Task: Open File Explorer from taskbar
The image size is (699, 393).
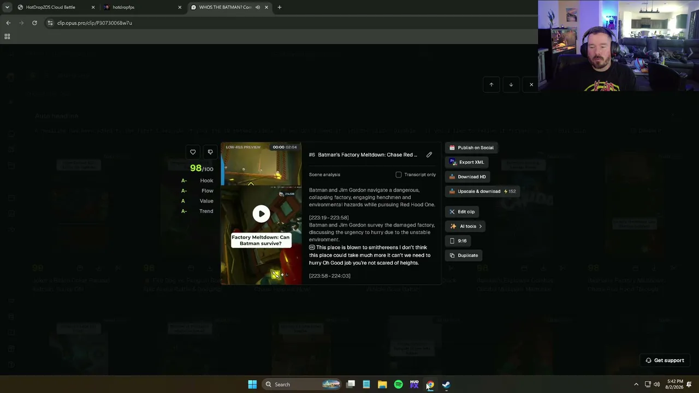Action: tap(382, 384)
